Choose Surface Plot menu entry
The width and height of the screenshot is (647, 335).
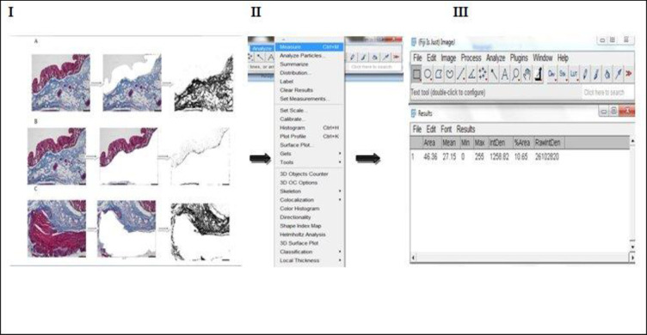coord(310,145)
